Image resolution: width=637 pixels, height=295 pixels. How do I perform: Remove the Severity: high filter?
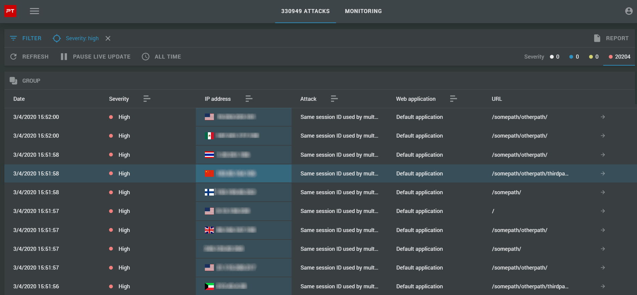pyautogui.click(x=108, y=38)
